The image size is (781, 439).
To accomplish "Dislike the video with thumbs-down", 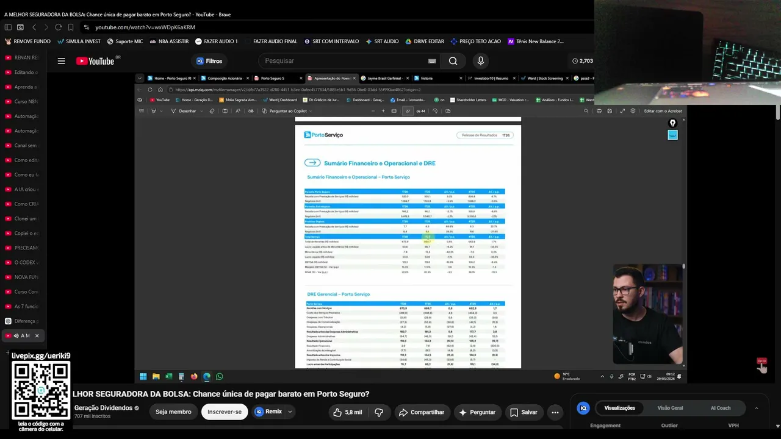I will pyautogui.click(x=379, y=412).
